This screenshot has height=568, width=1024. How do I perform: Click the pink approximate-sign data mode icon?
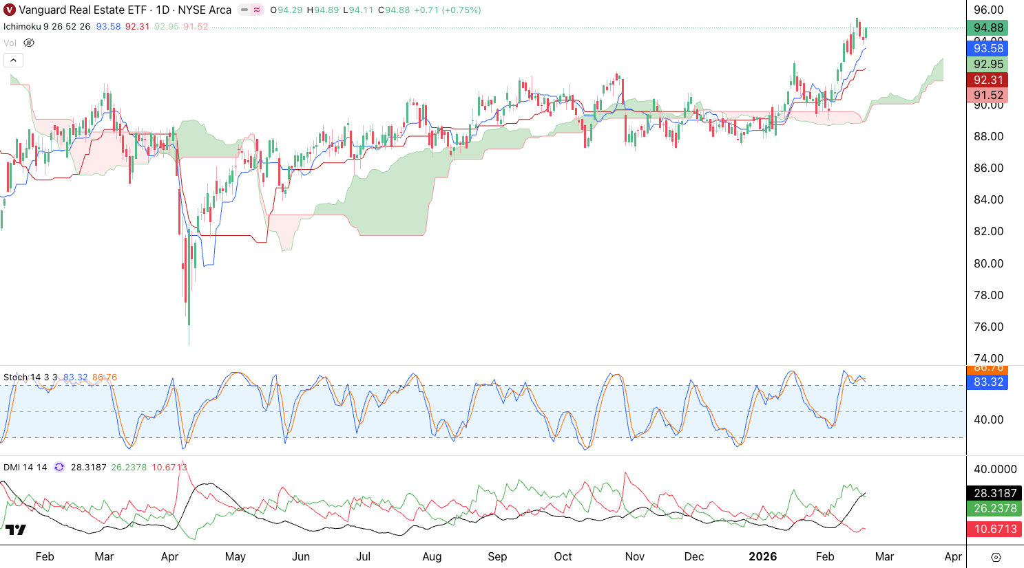pyautogui.click(x=257, y=10)
